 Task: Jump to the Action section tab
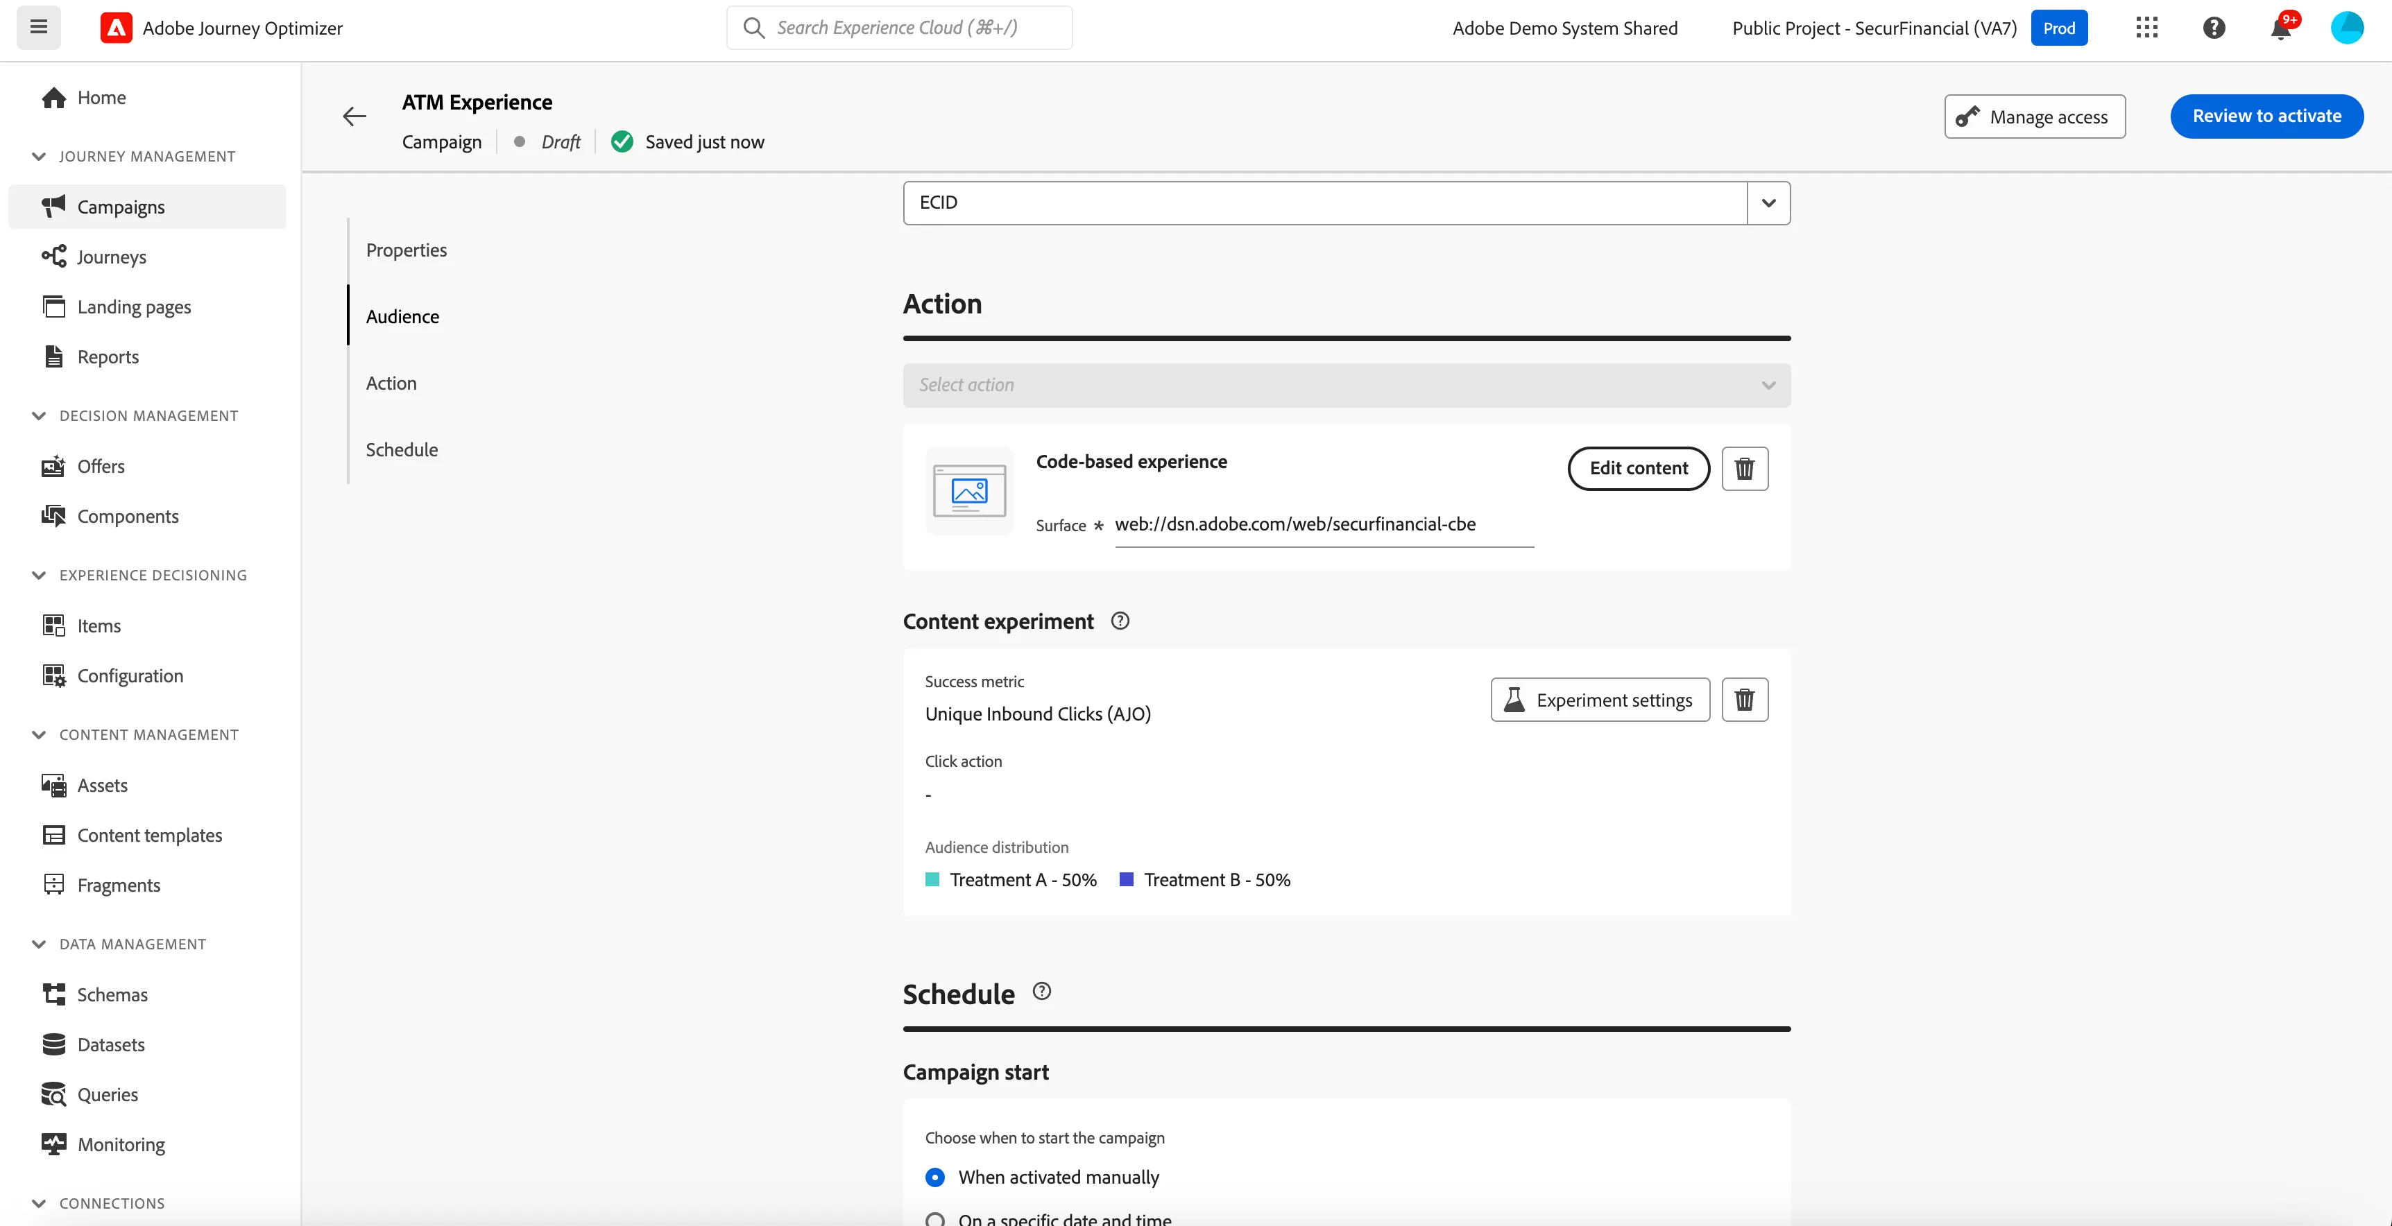point(391,384)
